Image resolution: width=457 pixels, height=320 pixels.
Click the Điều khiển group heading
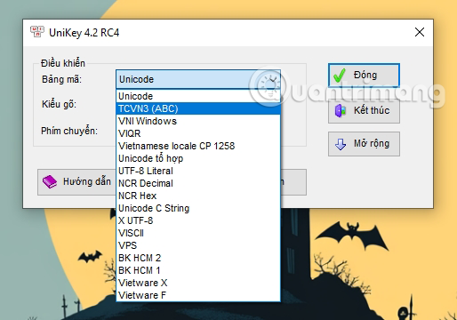click(63, 63)
